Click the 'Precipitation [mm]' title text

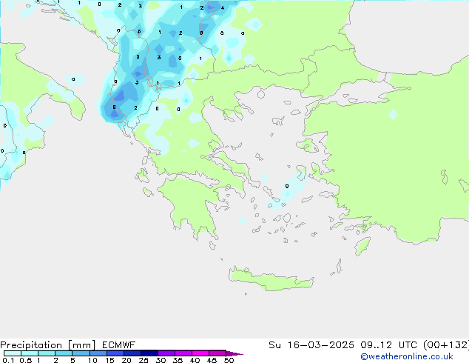click(x=47, y=345)
